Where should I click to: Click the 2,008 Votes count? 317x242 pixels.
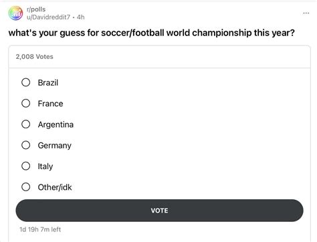tap(35, 57)
